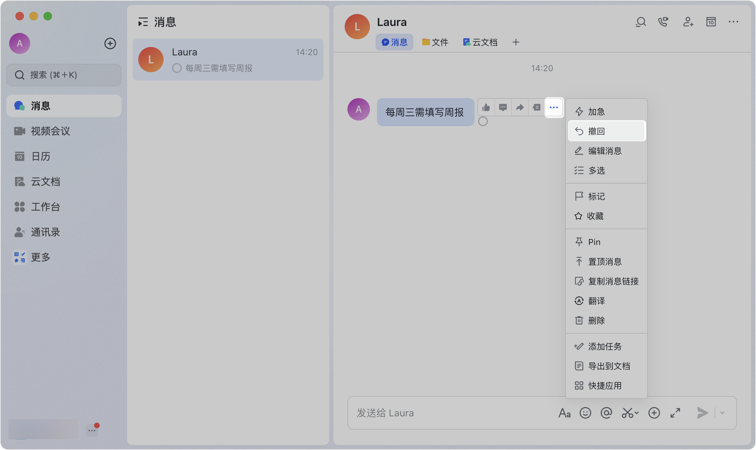Select 撤回 from the context menu
This screenshot has height=450, width=756.
[x=606, y=131]
